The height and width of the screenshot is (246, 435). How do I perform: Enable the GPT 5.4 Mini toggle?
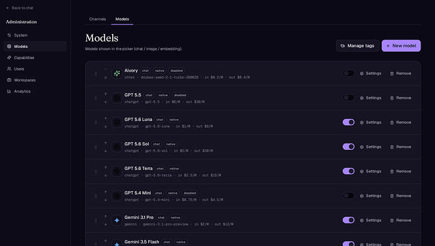click(349, 196)
